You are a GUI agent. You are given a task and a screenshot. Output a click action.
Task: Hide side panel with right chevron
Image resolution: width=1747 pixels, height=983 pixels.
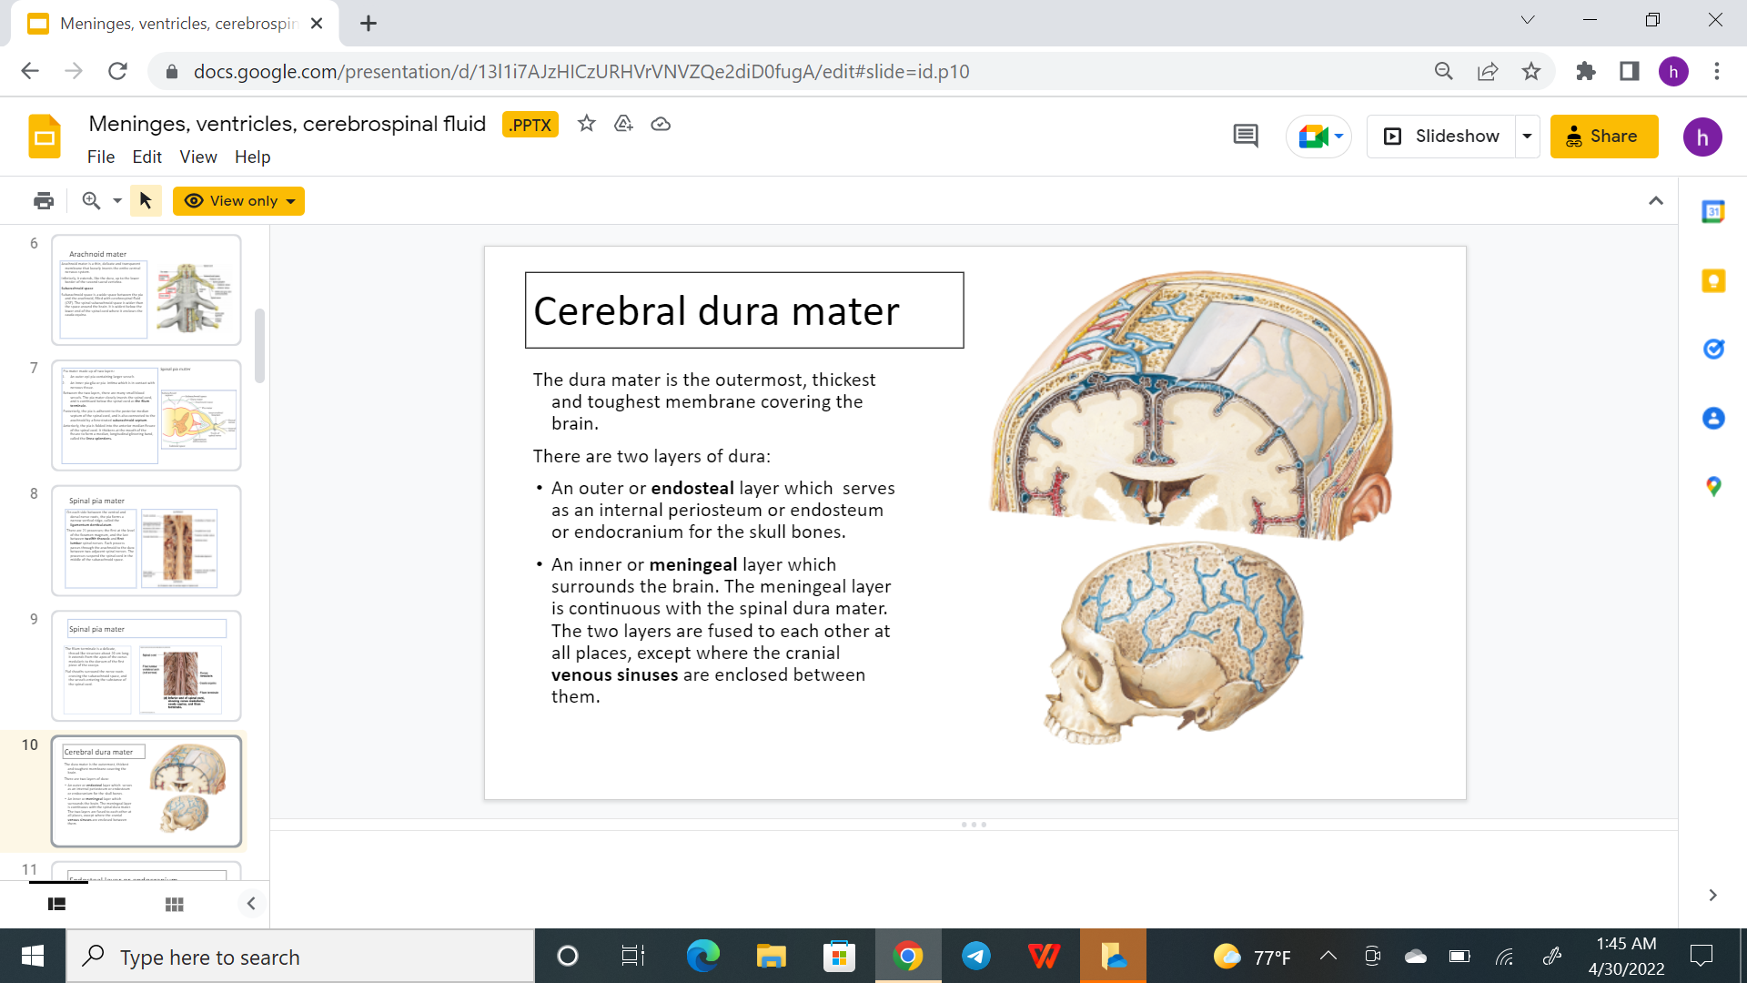coord(1712,896)
